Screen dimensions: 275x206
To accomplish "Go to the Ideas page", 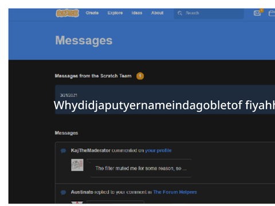I will (137, 13).
